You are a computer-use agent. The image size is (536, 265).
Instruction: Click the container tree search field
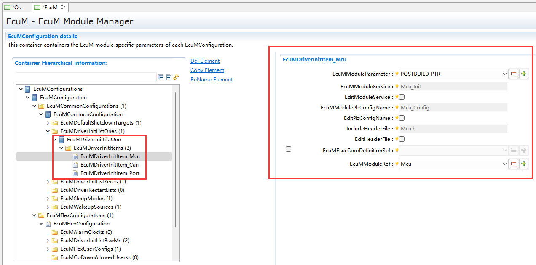click(86, 77)
